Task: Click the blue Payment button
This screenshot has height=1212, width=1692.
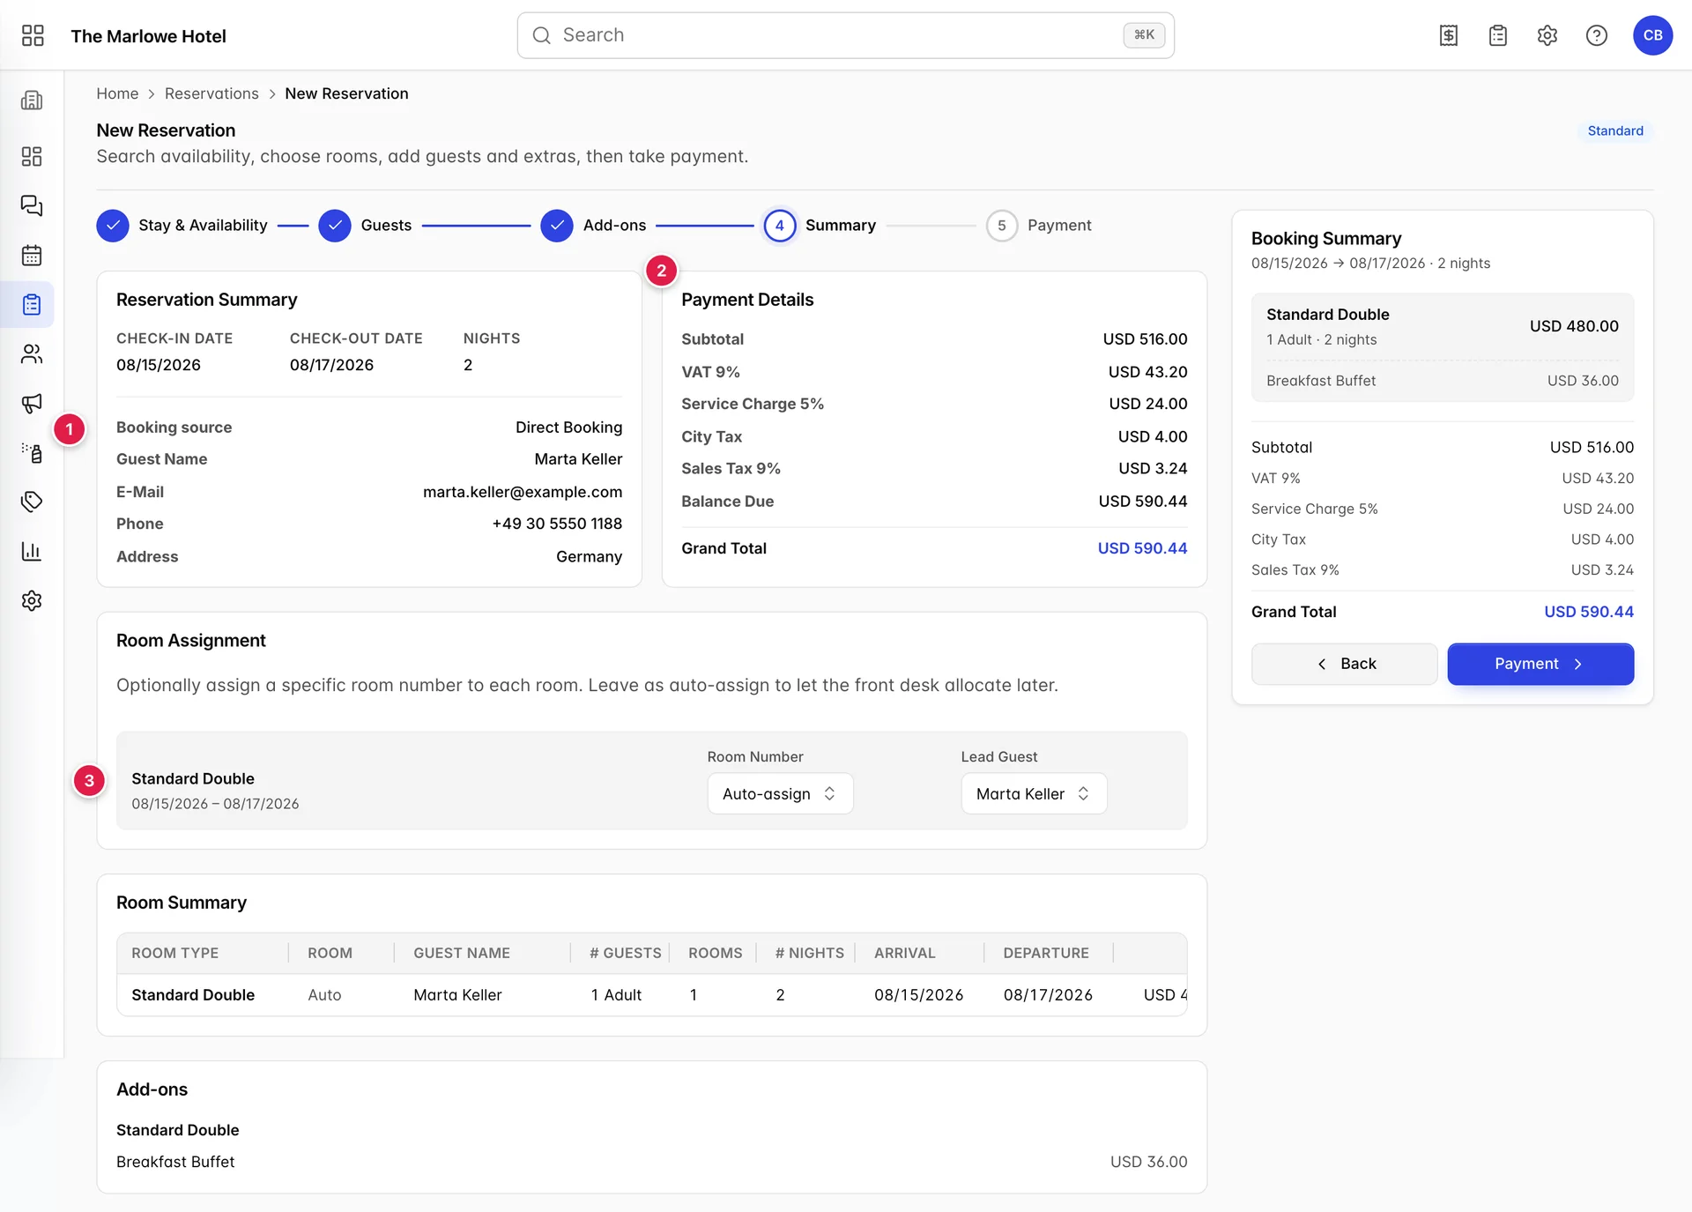Action: 1540,664
